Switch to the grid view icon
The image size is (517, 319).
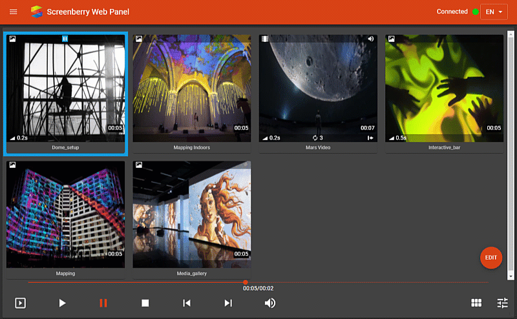pyautogui.click(x=476, y=303)
